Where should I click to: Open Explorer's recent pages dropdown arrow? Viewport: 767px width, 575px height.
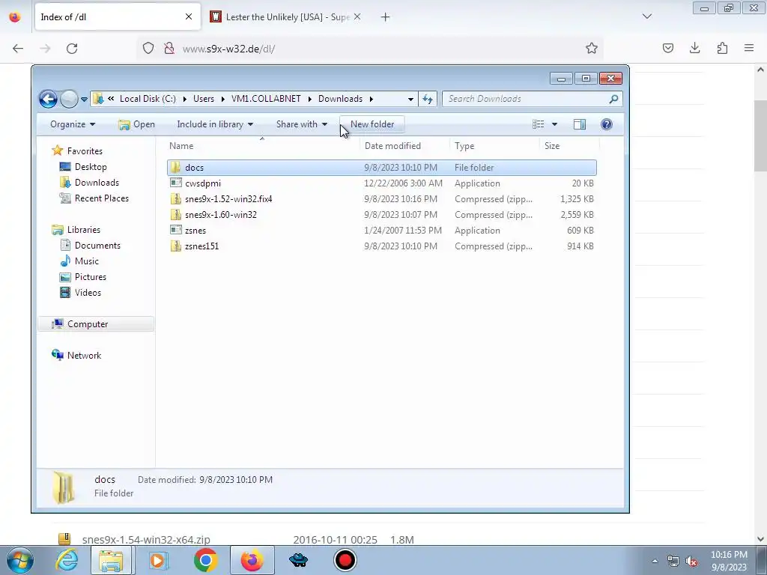84,100
